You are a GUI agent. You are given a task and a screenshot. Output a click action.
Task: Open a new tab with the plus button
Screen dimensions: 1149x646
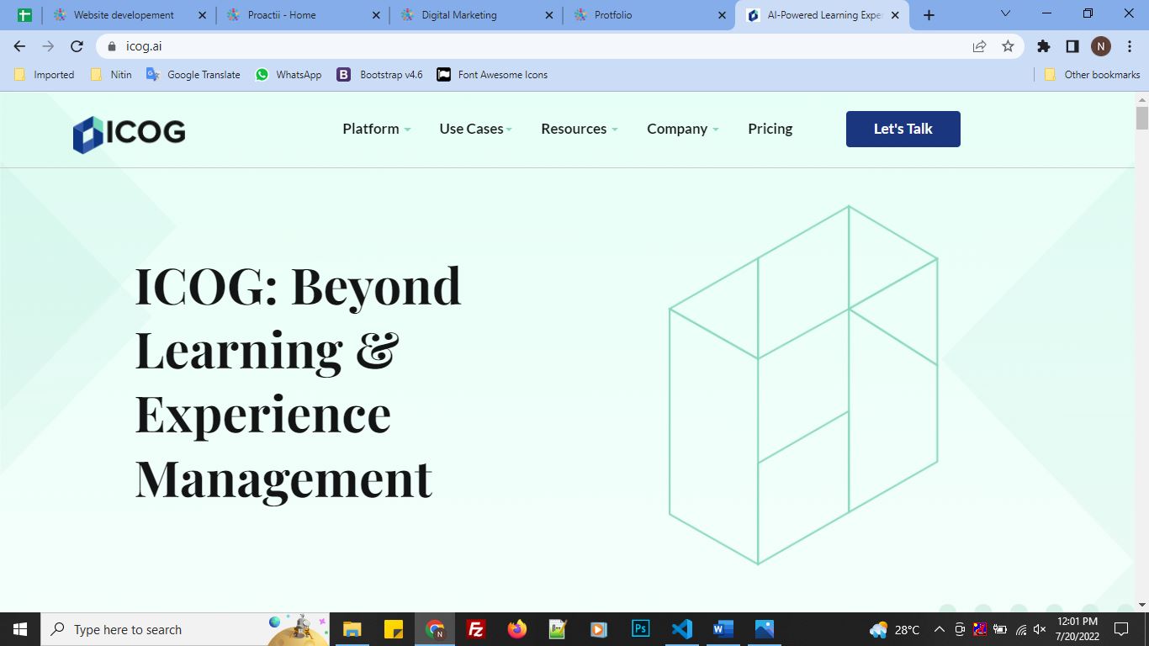(929, 15)
